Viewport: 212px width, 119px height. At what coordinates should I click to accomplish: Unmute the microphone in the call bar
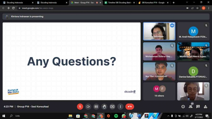click(x=80, y=107)
